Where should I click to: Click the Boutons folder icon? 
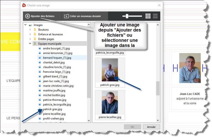[x=35, y=30]
